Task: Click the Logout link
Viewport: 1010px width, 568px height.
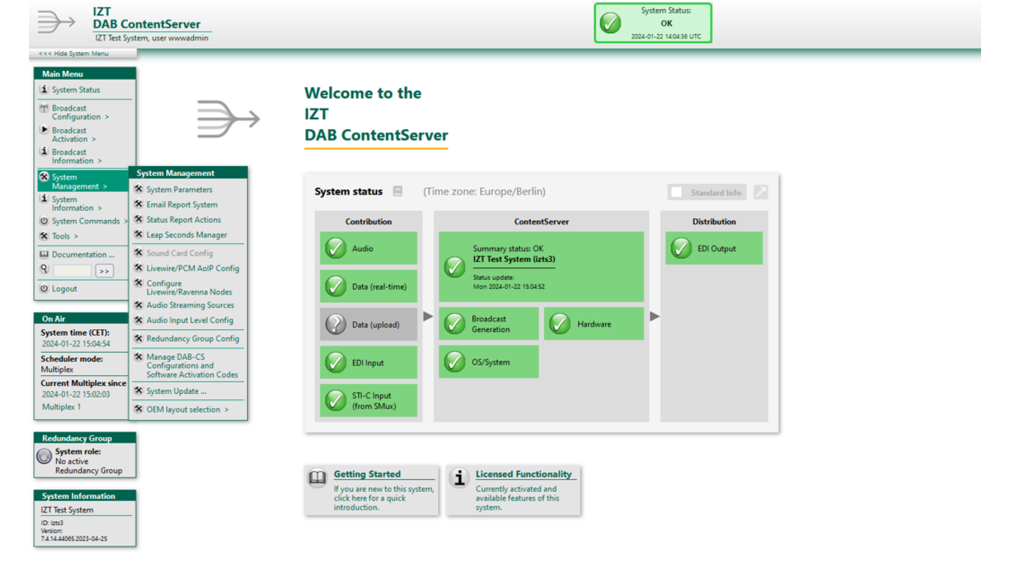Action: click(x=64, y=289)
